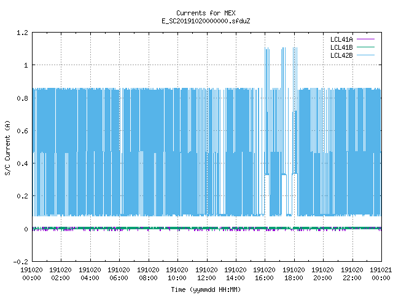Click the blue LCL42B legend line sample
The image size is (393, 295).
(x=365, y=55)
